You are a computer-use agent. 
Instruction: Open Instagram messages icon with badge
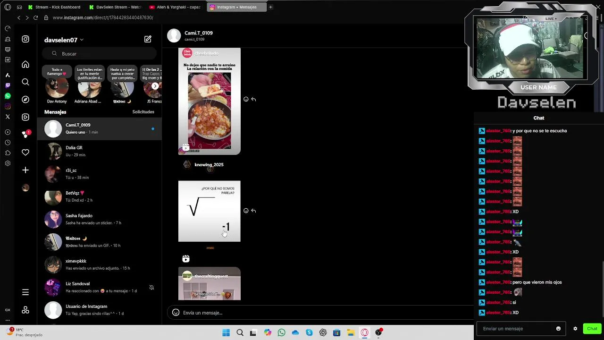25,135
